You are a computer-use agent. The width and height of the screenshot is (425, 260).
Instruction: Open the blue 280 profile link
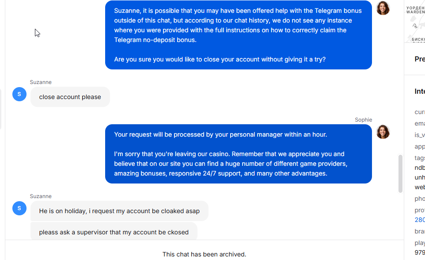coord(420,220)
